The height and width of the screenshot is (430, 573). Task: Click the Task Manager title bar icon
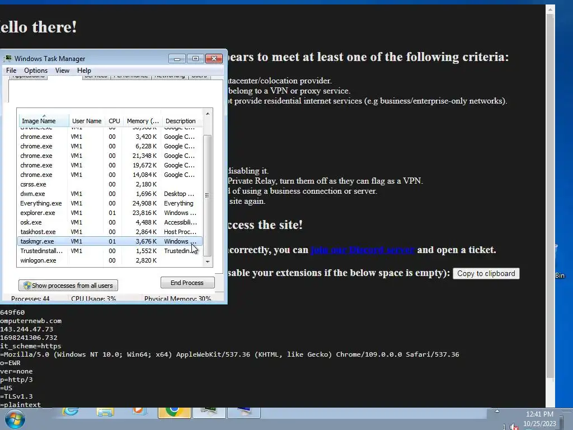pyautogui.click(x=8, y=58)
